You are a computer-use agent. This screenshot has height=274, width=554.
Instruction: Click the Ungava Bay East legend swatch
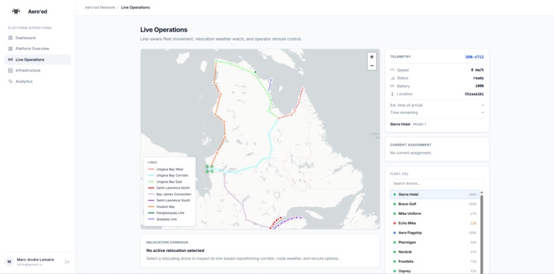pos(151,181)
